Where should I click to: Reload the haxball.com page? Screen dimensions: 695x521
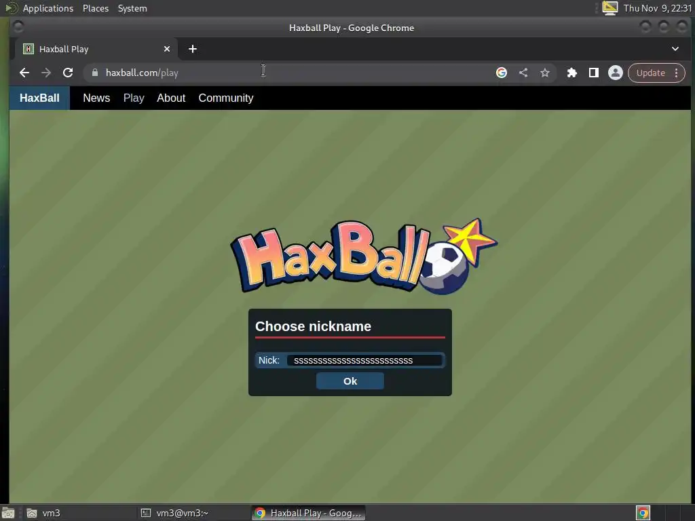coord(68,73)
